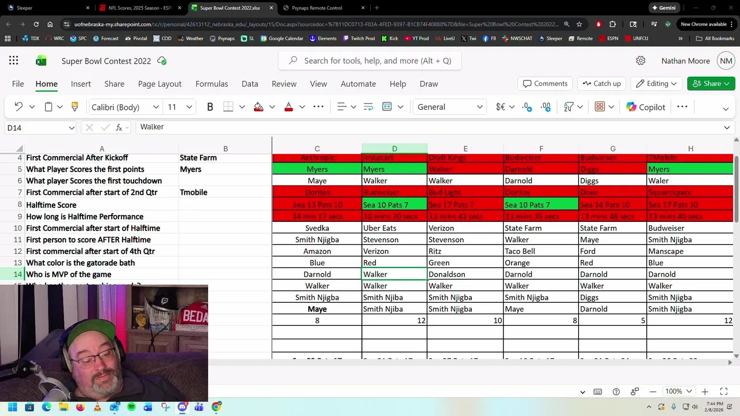The image size is (740, 416).
Task: Click the Sort and Filter icon
Action: tap(568, 107)
